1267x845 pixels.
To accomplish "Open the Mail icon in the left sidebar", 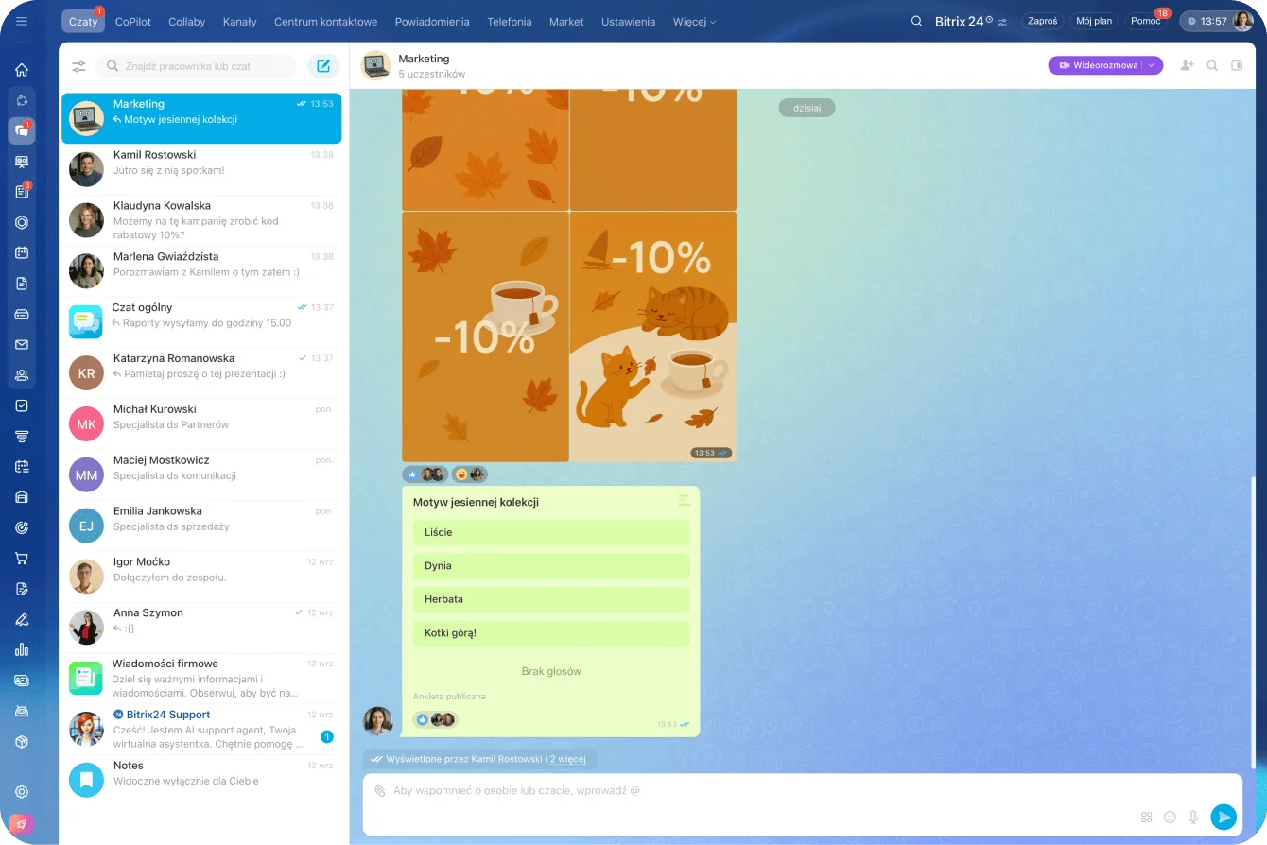I will (x=21, y=344).
